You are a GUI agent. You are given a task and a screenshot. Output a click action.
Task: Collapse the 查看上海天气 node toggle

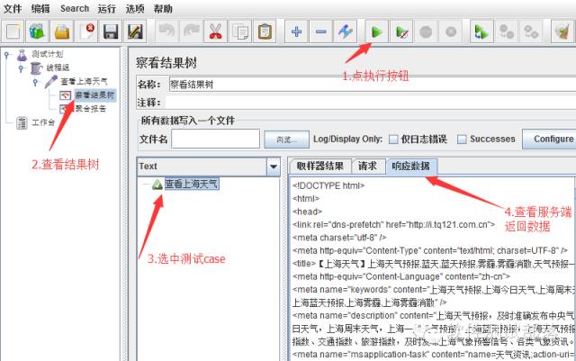click(35, 82)
